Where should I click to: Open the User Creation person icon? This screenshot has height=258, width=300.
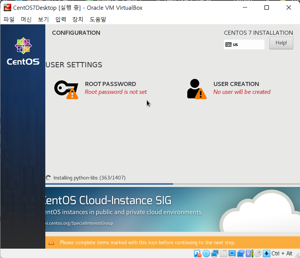pyautogui.click(x=197, y=89)
